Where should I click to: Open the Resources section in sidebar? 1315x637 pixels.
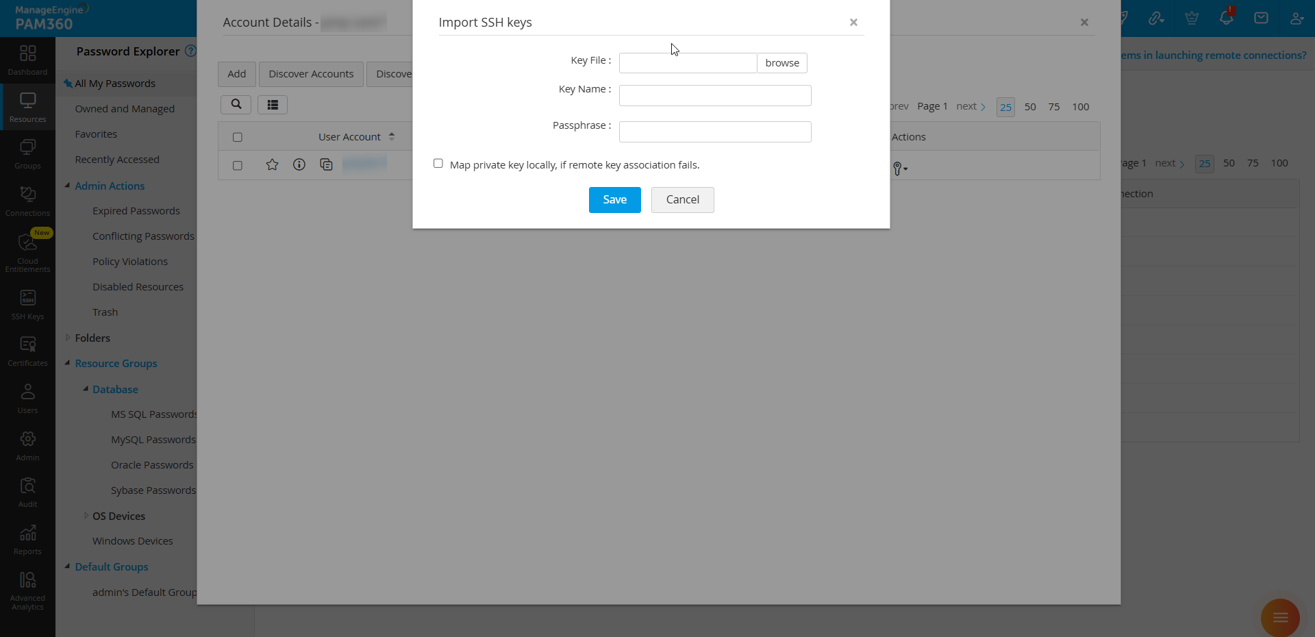click(x=27, y=106)
